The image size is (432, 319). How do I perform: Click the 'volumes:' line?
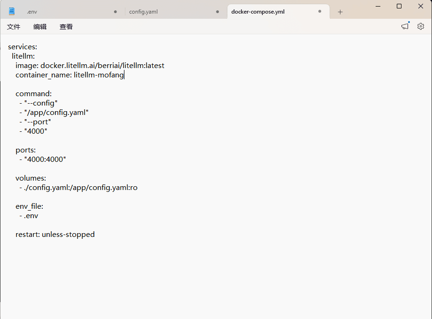coord(31,178)
